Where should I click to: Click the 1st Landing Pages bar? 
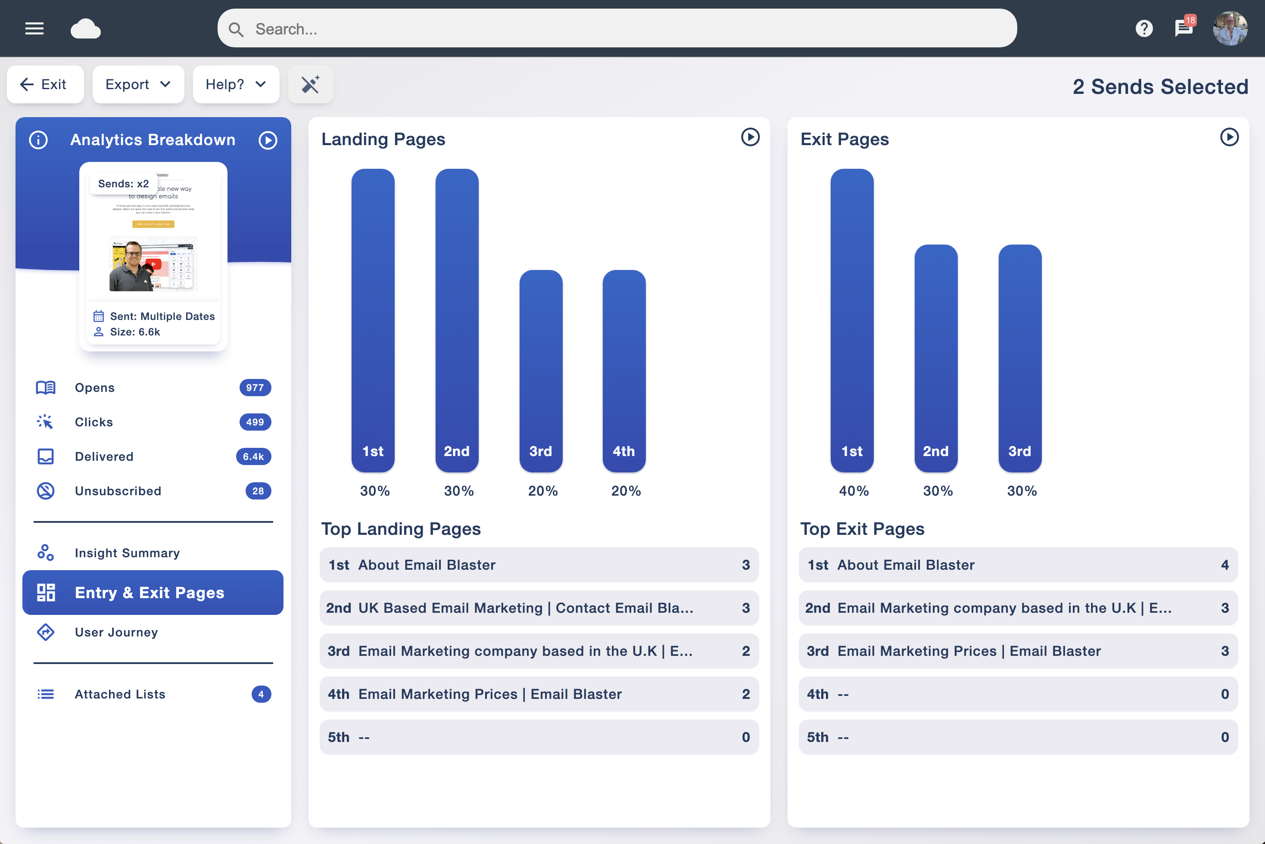(x=373, y=321)
